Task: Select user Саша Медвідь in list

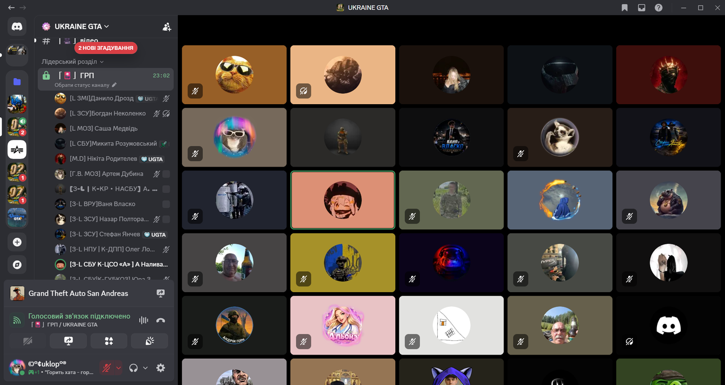Action: coord(112,129)
